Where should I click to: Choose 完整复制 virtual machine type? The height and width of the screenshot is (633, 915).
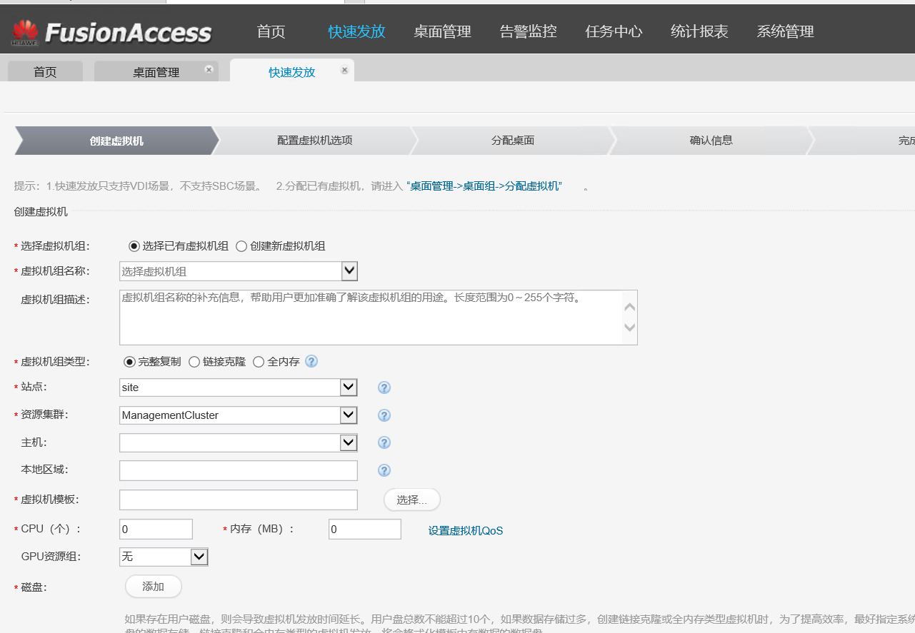(x=129, y=362)
